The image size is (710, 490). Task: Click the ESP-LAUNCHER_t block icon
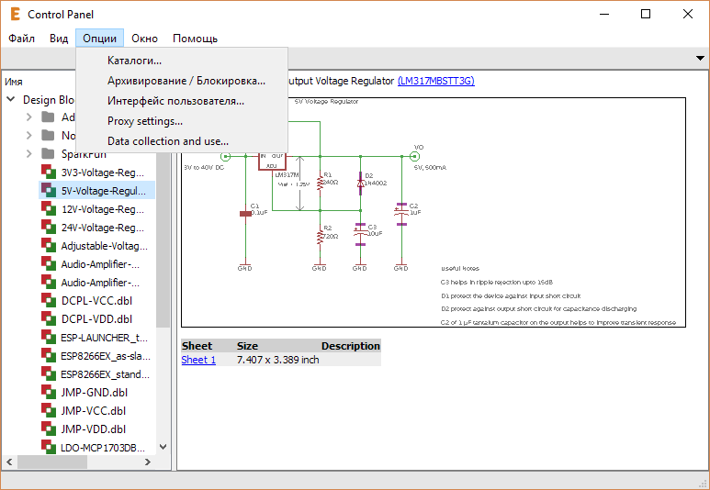coord(49,337)
